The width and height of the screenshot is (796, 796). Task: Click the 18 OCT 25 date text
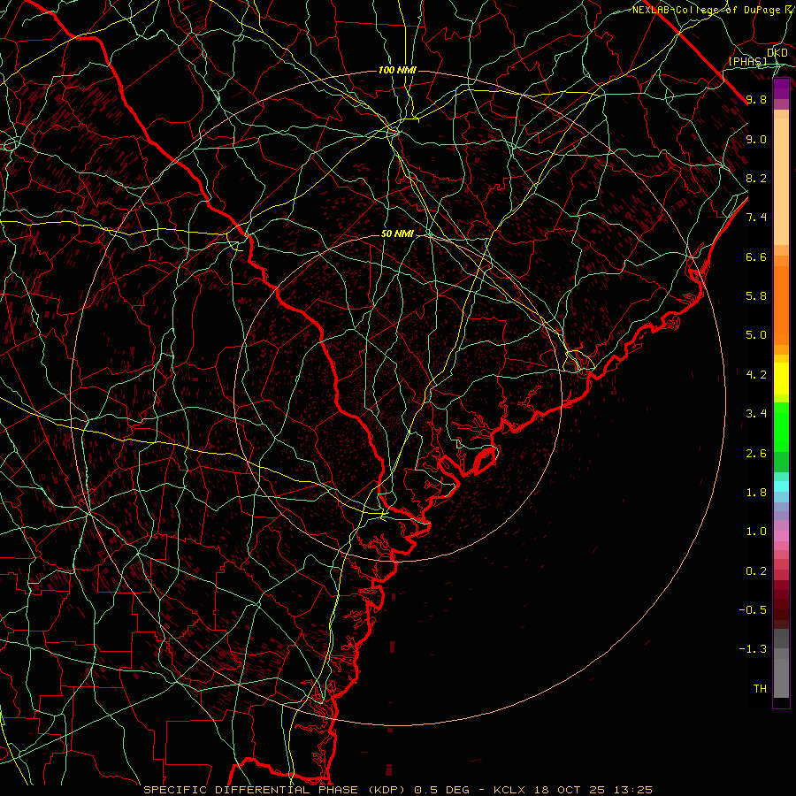tap(570, 790)
